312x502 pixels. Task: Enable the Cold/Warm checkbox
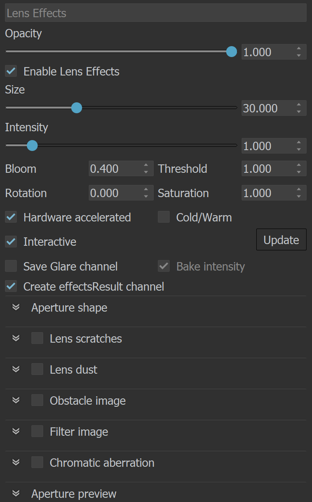point(164,217)
